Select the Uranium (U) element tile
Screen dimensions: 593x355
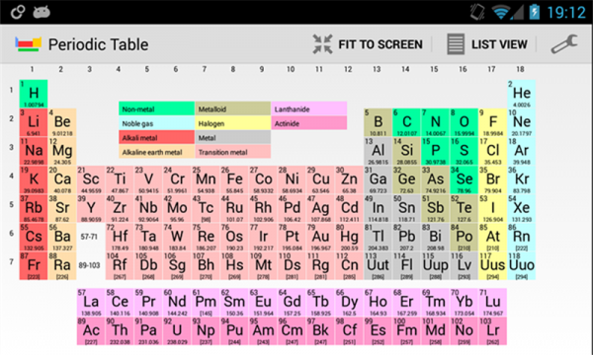(177, 331)
